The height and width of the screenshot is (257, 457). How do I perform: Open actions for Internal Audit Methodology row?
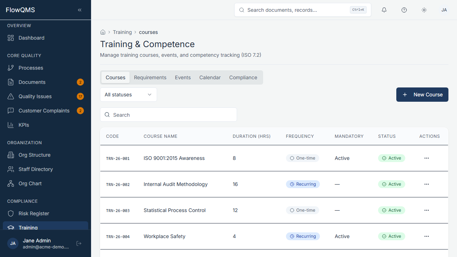[x=427, y=184]
